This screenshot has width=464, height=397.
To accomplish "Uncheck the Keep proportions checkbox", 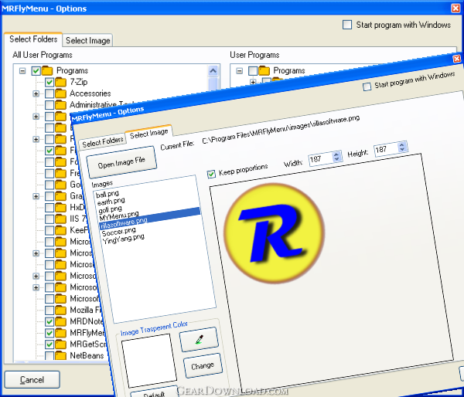I will click(x=211, y=174).
